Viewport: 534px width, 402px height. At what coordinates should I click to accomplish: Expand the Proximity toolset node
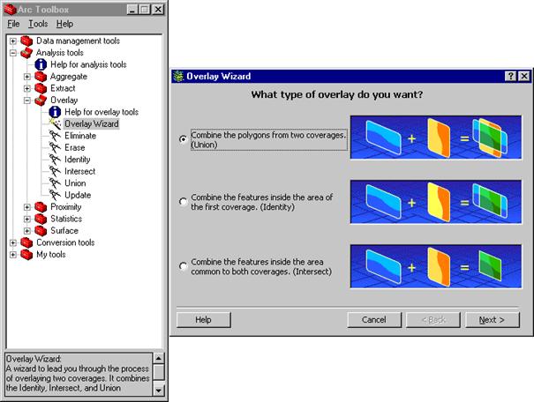(28, 207)
